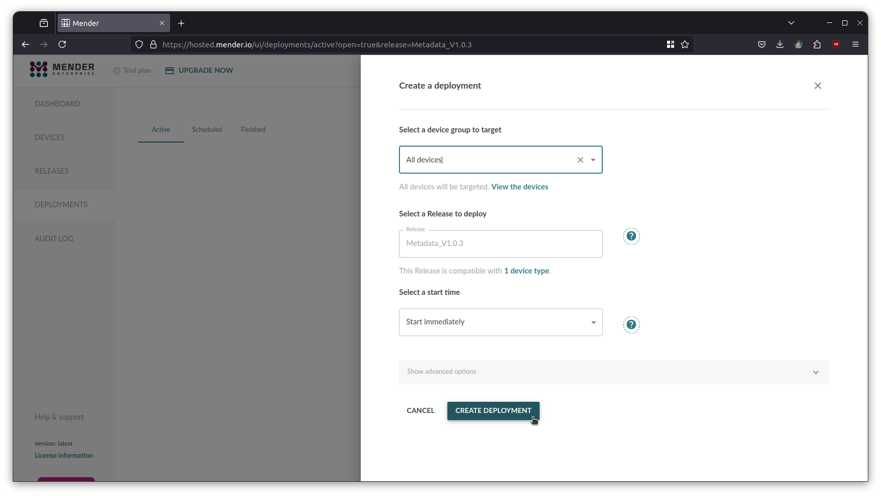Open the uBlock Origin extension icon
The image size is (881, 496).
pyautogui.click(x=836, y=44)
